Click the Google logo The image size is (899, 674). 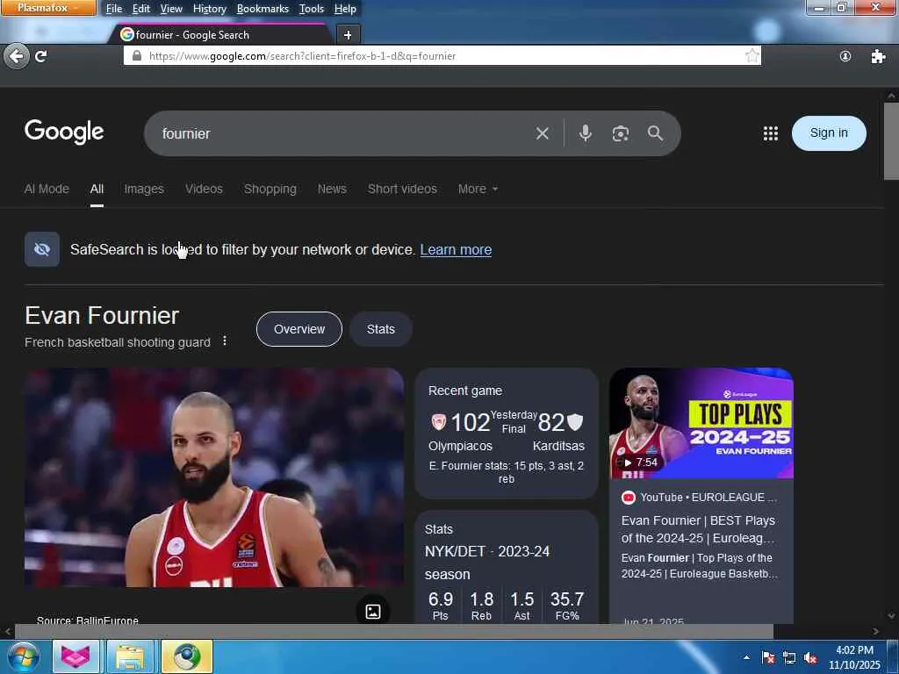pyautogui.click(x=64, y=132)
